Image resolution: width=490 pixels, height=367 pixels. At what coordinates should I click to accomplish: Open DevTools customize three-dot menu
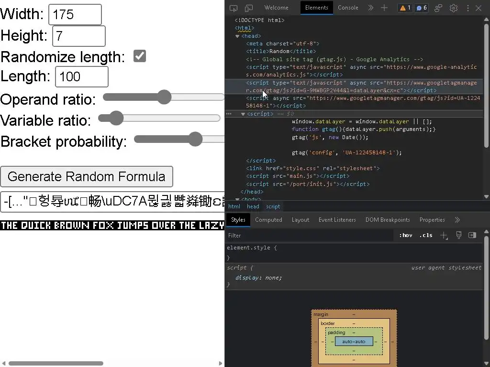pyautogui.click(x=468, y=8)
